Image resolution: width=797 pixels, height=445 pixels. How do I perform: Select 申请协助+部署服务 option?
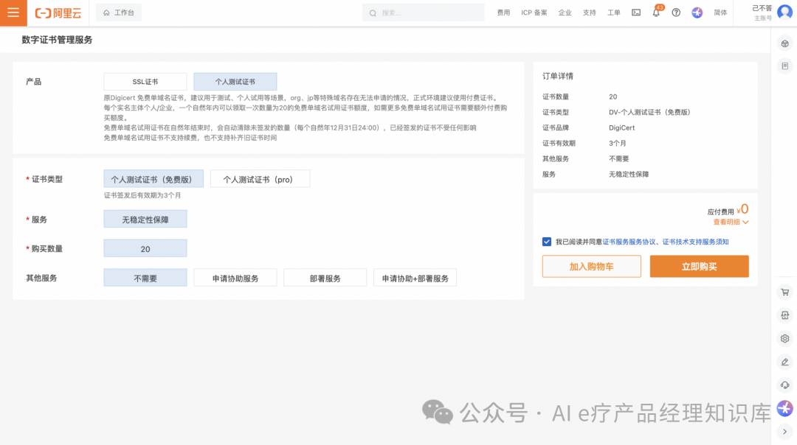[415, 278]
